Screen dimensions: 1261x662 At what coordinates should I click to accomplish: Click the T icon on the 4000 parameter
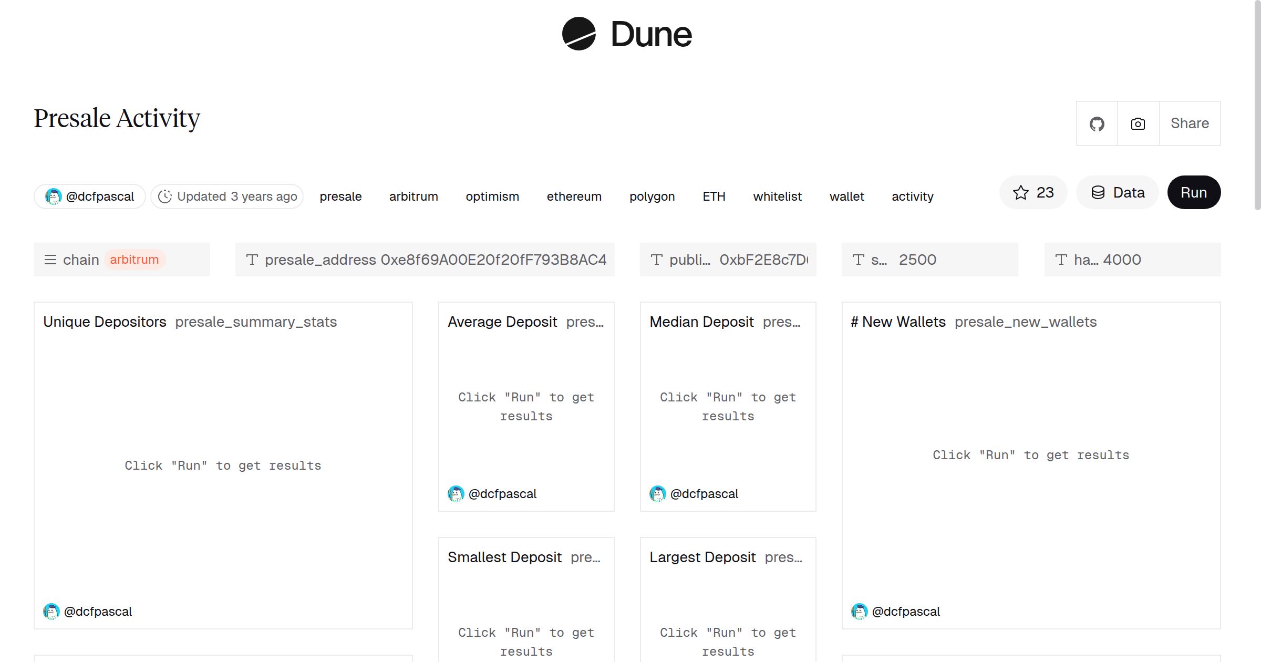point(1060,259)
